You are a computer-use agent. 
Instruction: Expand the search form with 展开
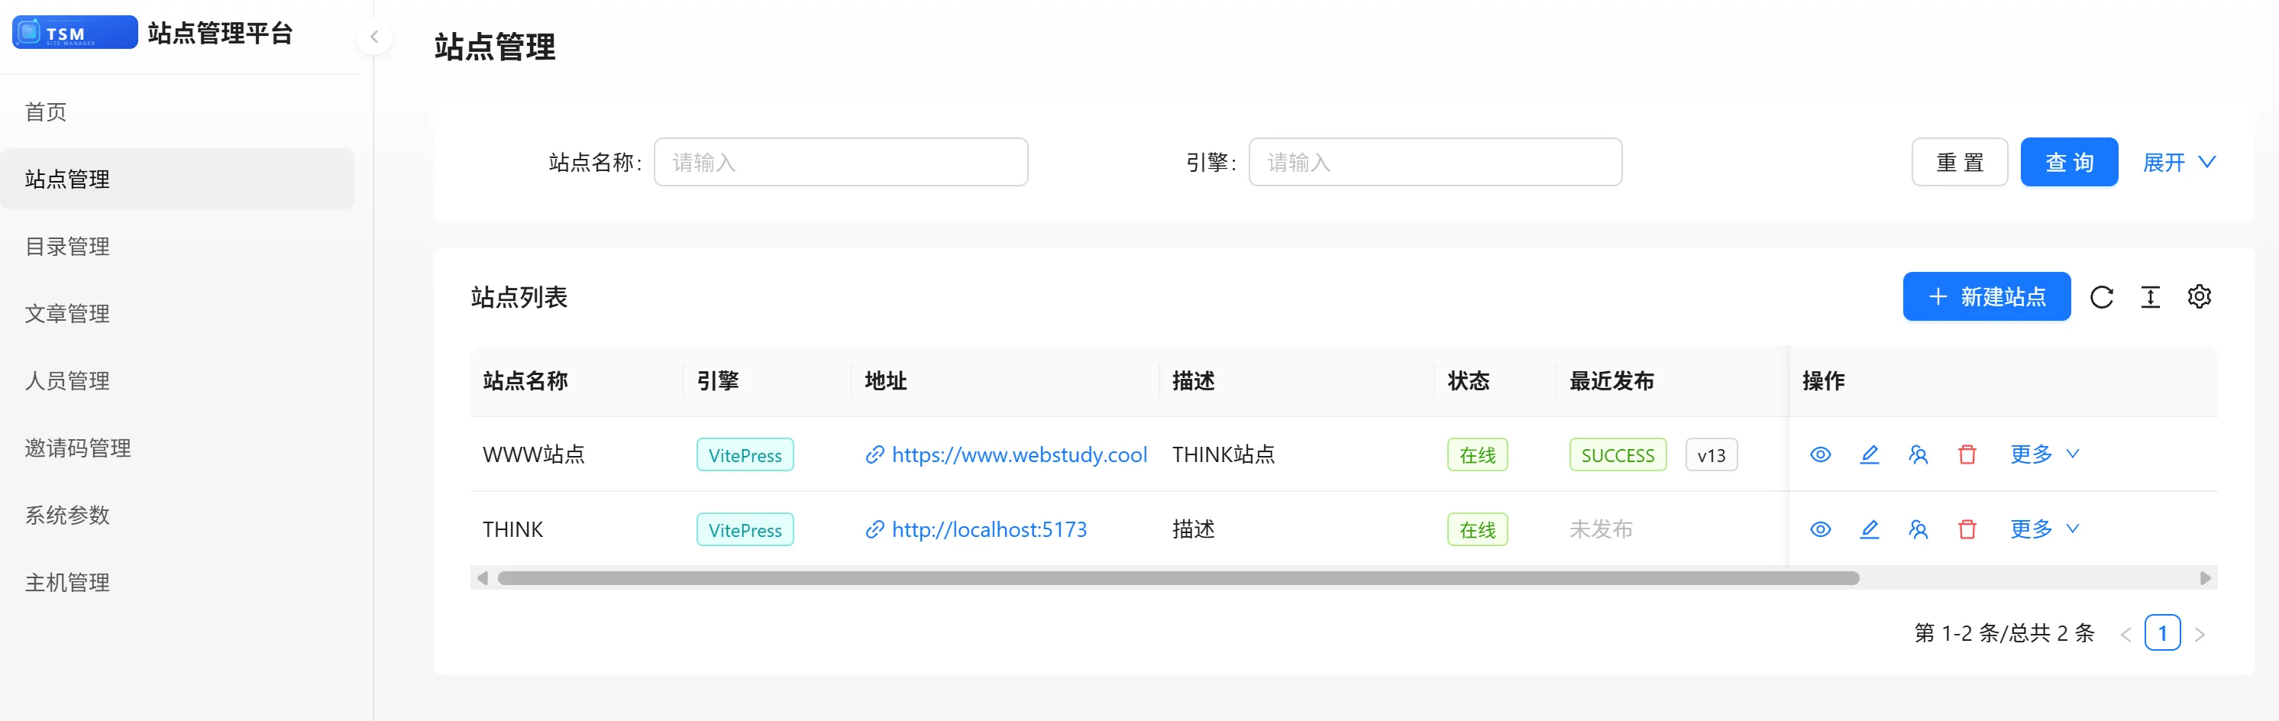[2178, 162]
